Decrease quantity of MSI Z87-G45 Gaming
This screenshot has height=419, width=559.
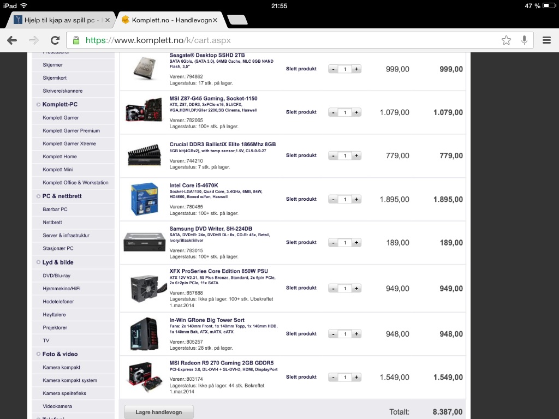tap(334, 112)
